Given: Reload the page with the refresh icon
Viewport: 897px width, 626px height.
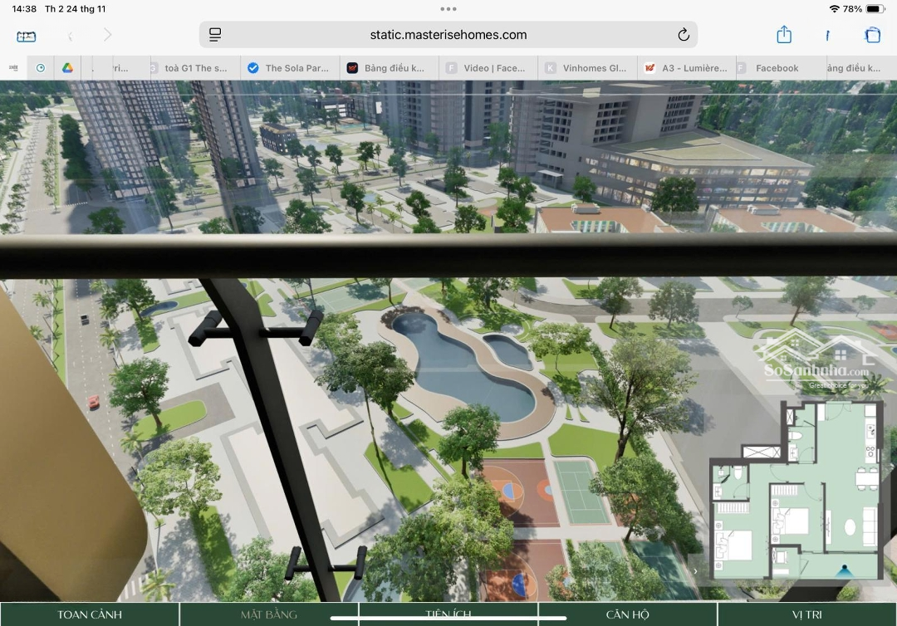Looking at the screenshot, I should coord(683,35).
